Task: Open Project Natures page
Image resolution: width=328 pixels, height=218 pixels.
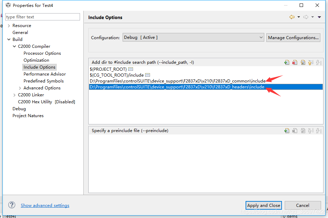Action: pos(28,116)
